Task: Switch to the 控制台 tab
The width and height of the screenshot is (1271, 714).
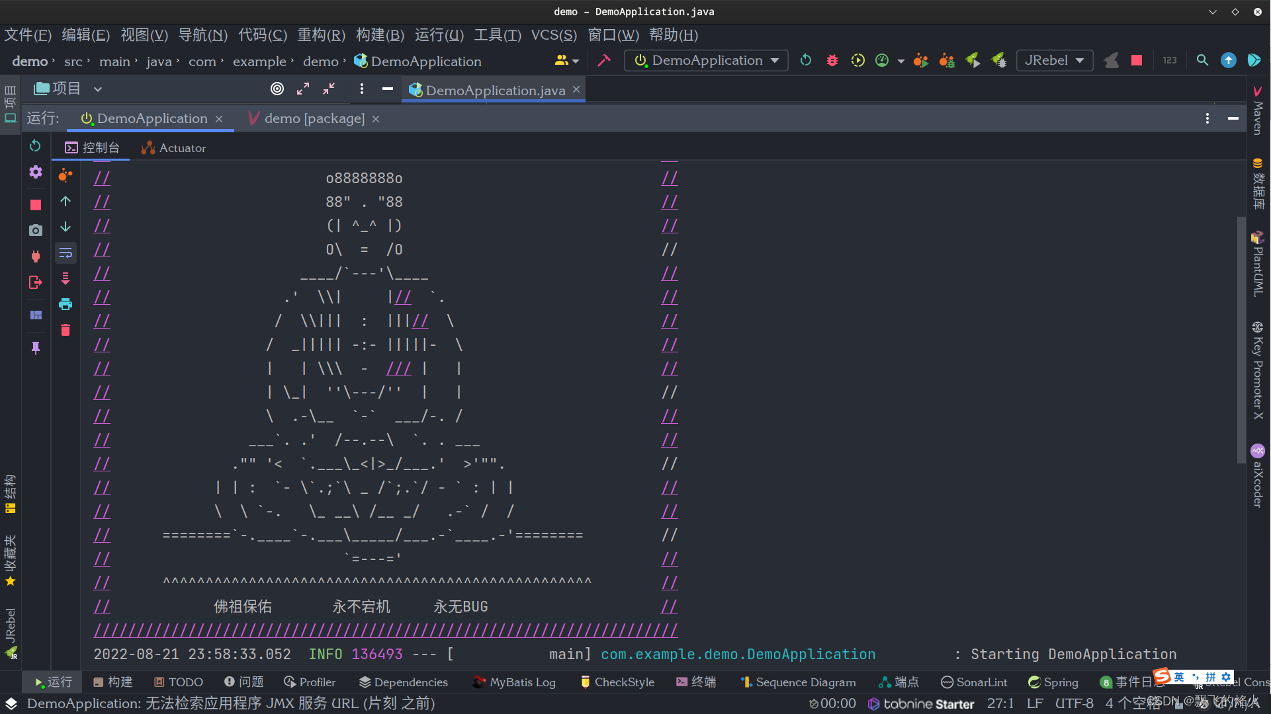Action: [92, 148]
